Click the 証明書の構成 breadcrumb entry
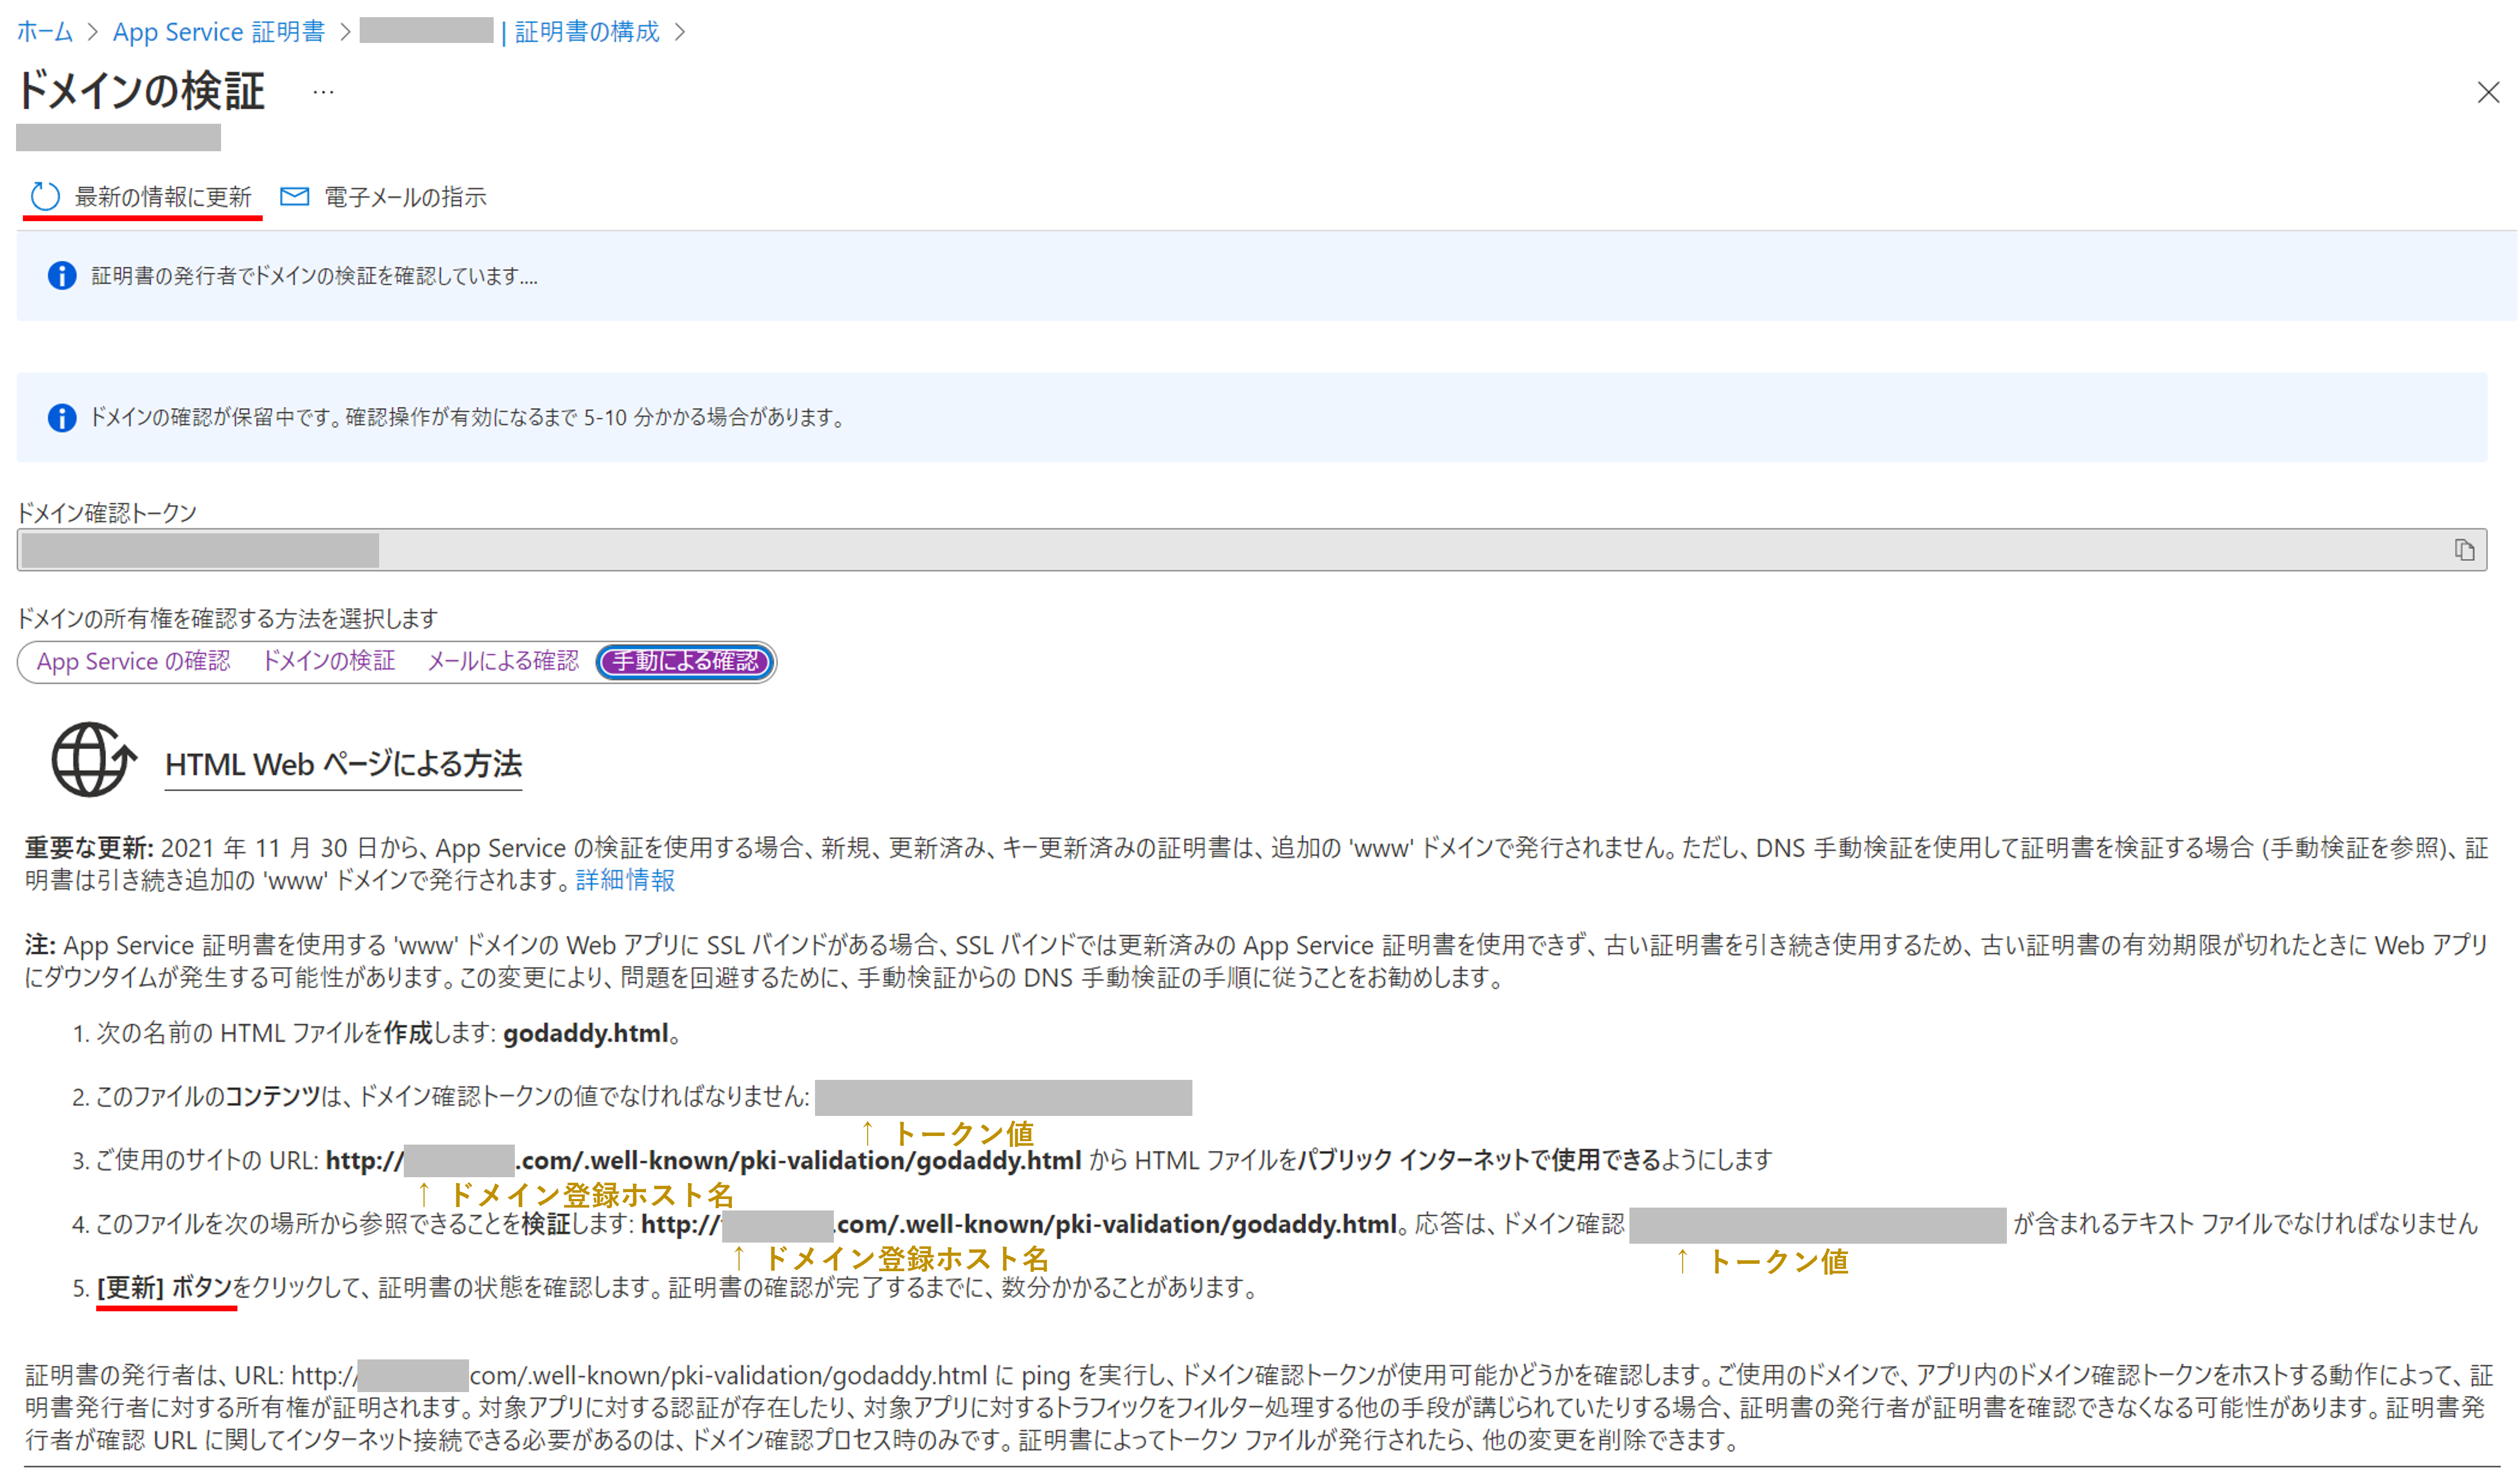The width and height of the screenshot is (2520, 1478). (585, 31)
